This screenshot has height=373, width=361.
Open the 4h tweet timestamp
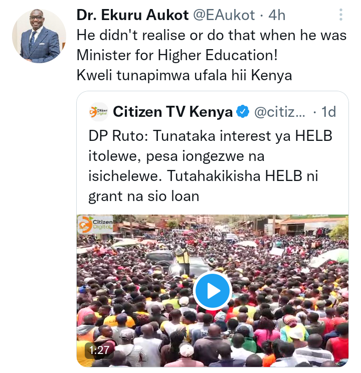[277, 15]
